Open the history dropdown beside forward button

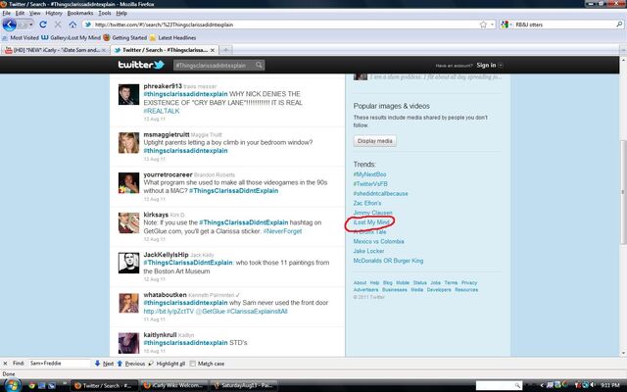click(x=31, y=24)
